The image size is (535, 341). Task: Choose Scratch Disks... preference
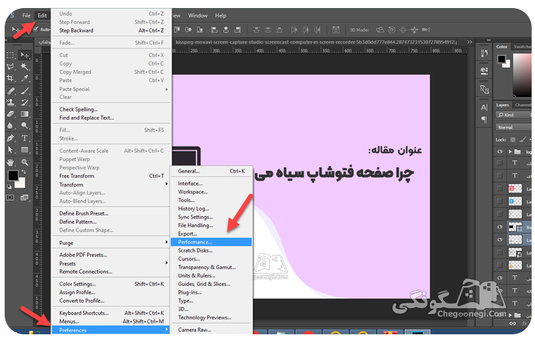pyautogui.click(x=211, y=250)
